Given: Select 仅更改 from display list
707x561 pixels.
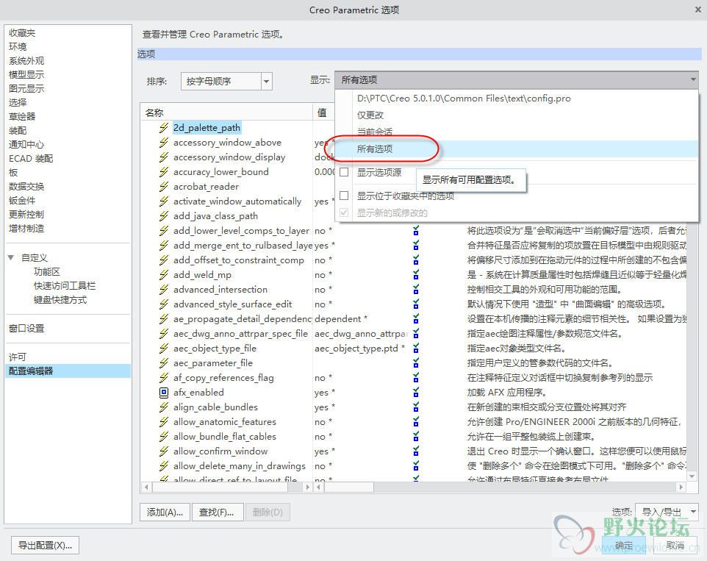Looking at the screenshot, I should [x=370, y=115].
